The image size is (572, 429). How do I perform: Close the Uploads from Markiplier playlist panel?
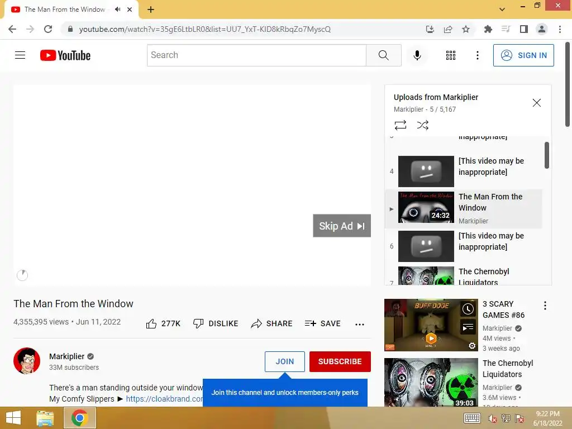coord(537,103)
